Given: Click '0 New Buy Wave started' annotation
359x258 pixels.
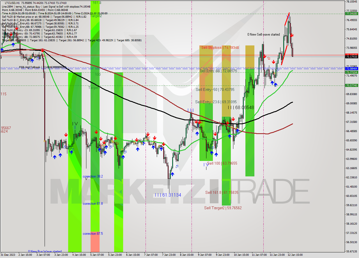Looking at the screenshot, I should click(45, 252).
